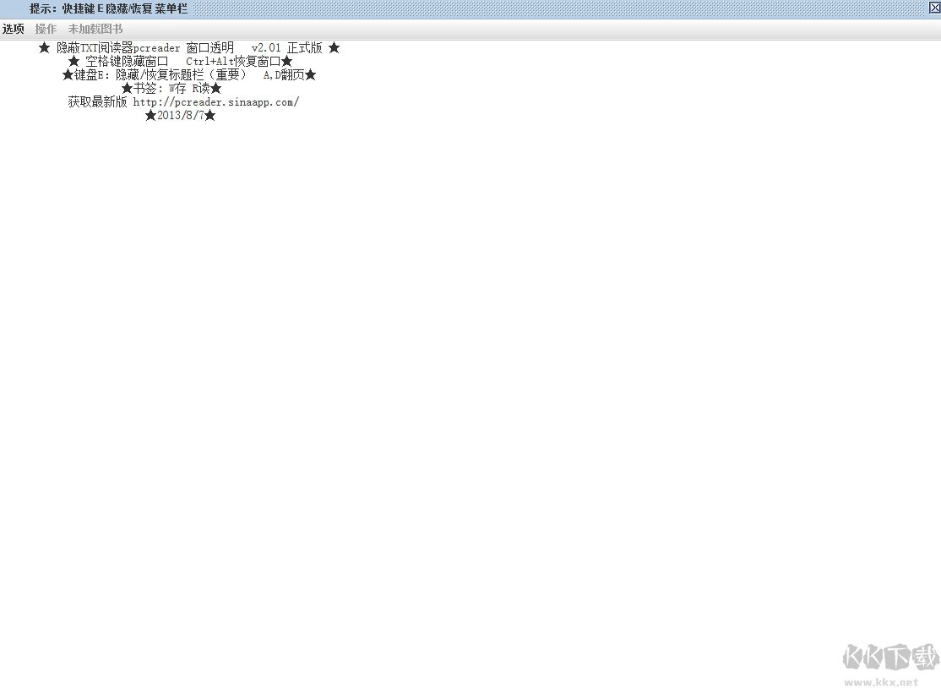
Task: Click the star before 2013/8/7 date
Action: pos(150,115)
